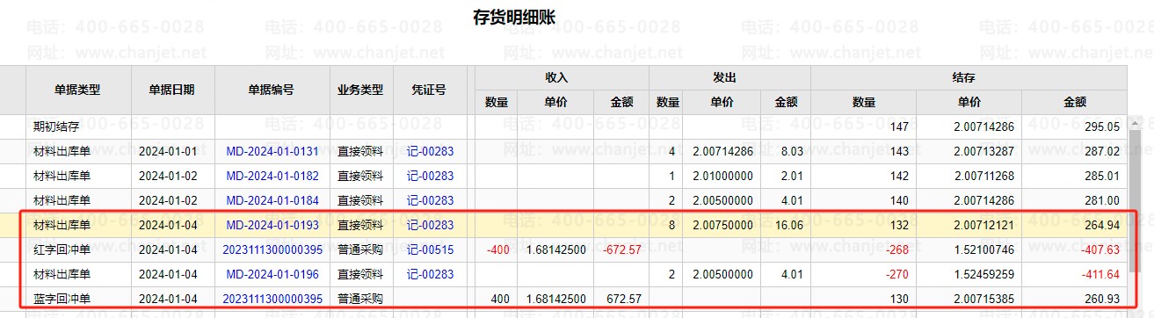Click the 结存 group header

pos(968,77)
